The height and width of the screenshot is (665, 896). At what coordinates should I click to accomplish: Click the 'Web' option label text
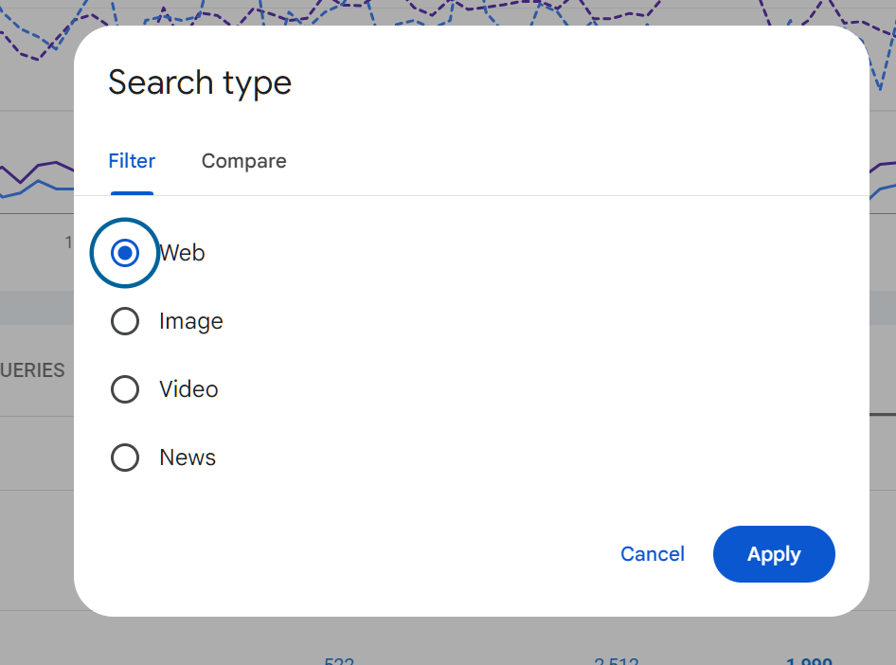(183, 253)
